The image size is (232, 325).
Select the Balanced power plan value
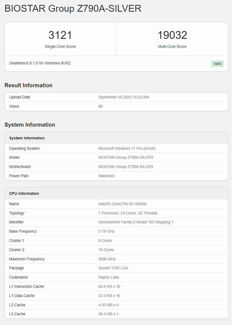point(106,176)
